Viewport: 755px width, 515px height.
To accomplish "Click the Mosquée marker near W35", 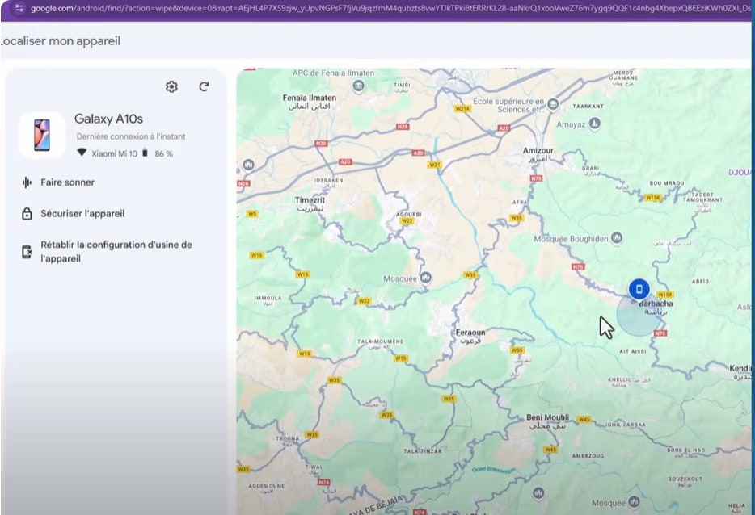I will click(426, 278).
